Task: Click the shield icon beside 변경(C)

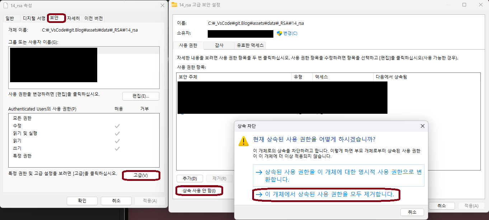Action: coord(279,33)
